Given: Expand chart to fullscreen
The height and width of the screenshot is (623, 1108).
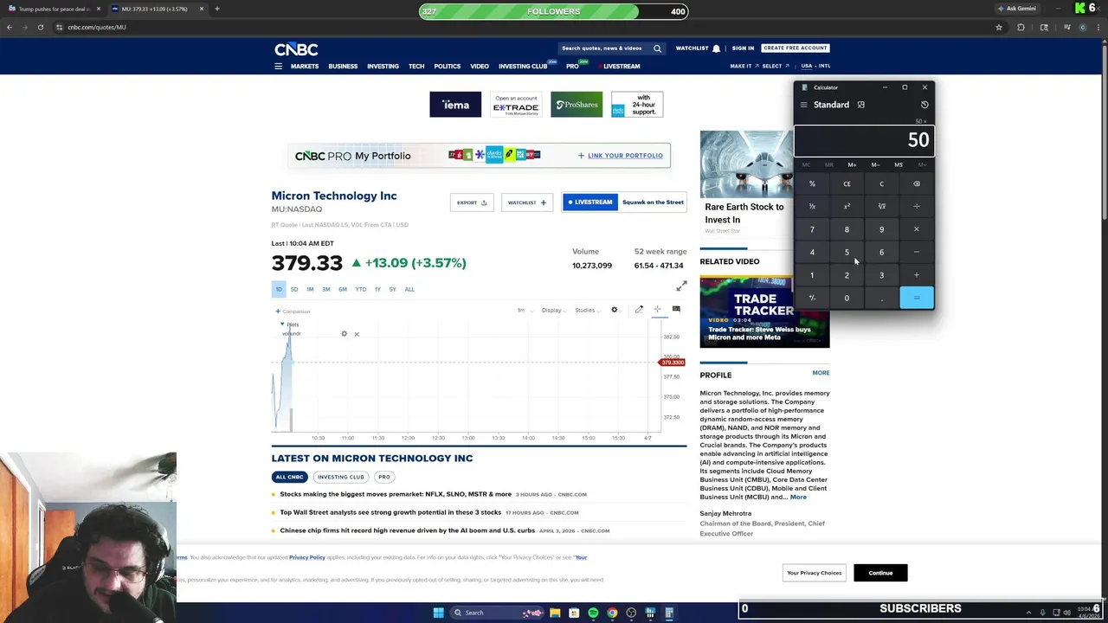Looking at the screenshot, I should (x=681, y=286).
